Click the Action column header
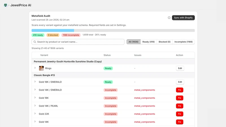The image size is (226, 127). tap(179, 55)
